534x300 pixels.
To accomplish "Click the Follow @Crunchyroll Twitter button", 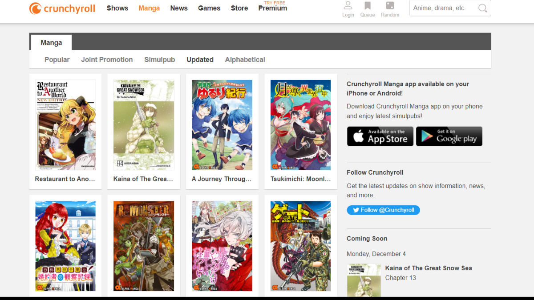I will point(383,210).
